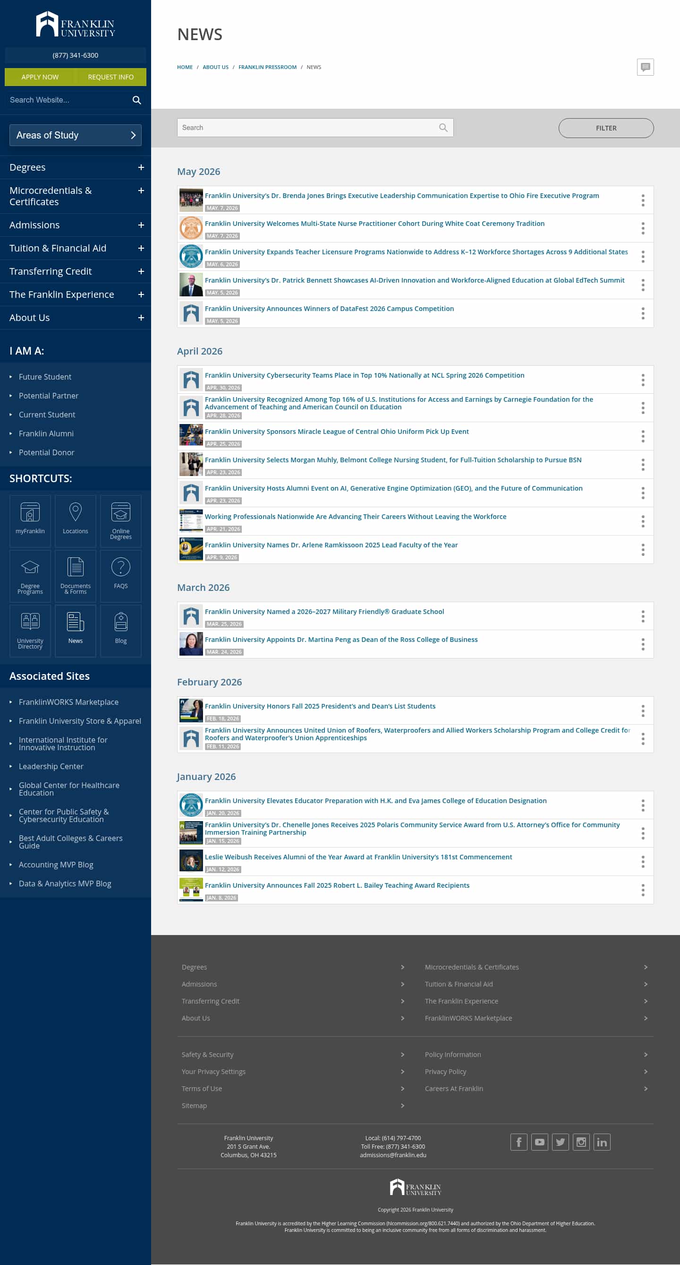Open Robert L. Bailey Teaching Award article
680x1265 pixels.
click(337, 885)
